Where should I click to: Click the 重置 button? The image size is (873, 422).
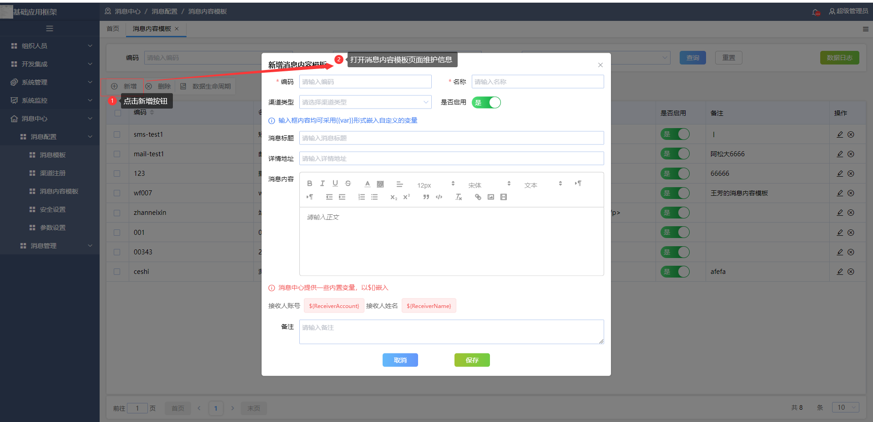pos(729,58)
